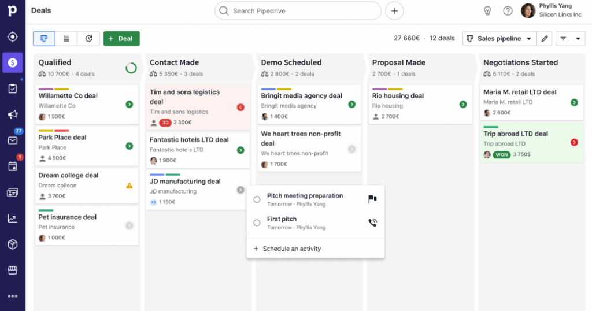Screen dimensions: 592x311
Task: Open the filter dropdown menu
Action: pyautogui.click(x=570, y=39)
